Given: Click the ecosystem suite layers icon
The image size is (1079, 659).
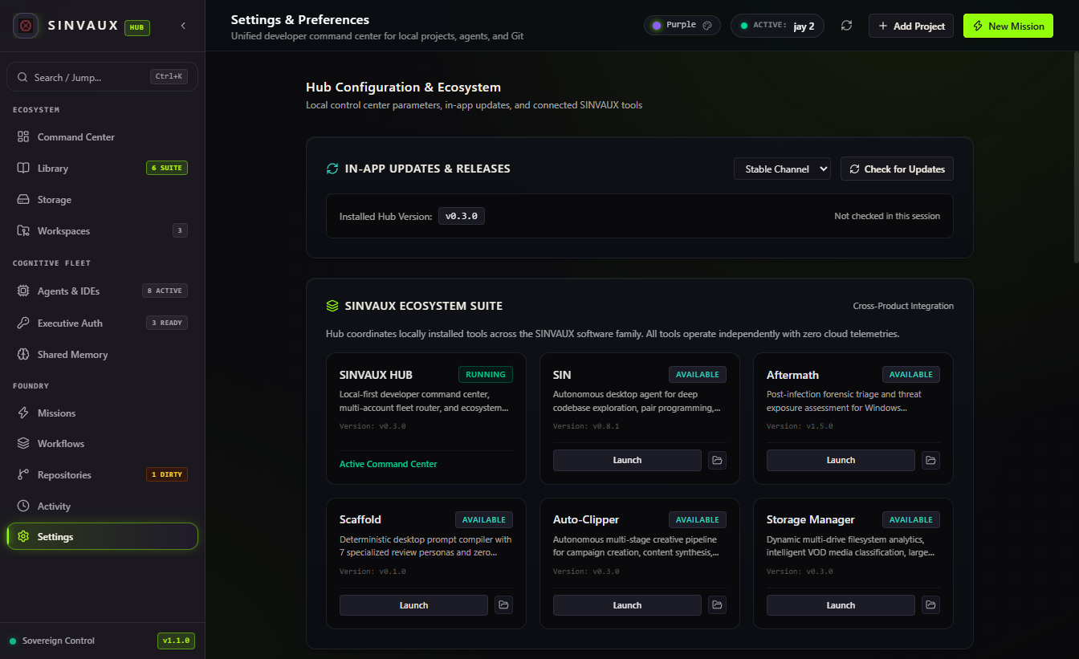Looking at the screenshot, I should pos(332,306).
